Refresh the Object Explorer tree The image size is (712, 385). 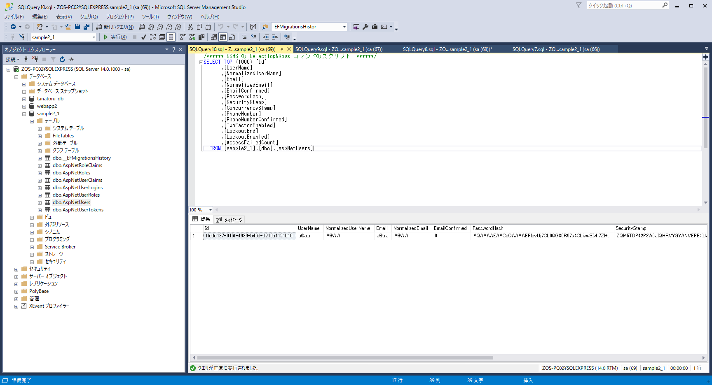pyautogui.click(x=62, y=59)
